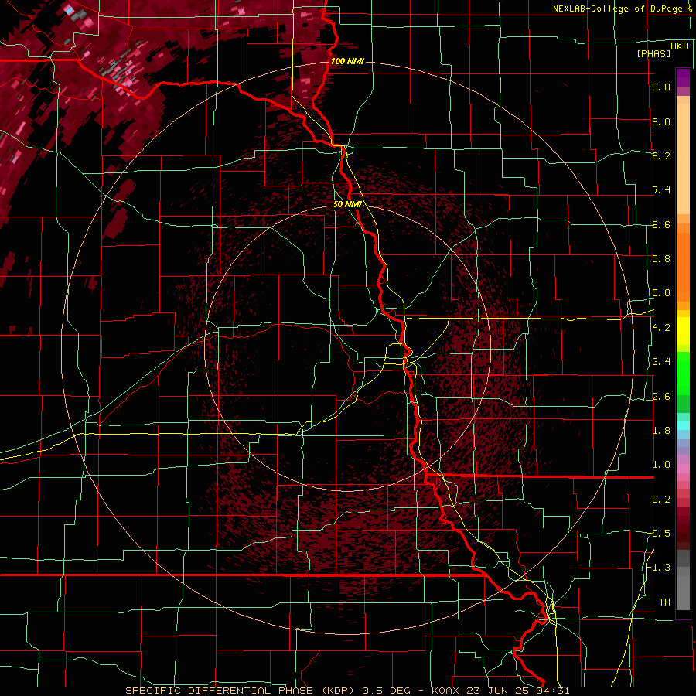Pick the cyan color bar segment
This screenshot has height=696, width=696.
683,425
